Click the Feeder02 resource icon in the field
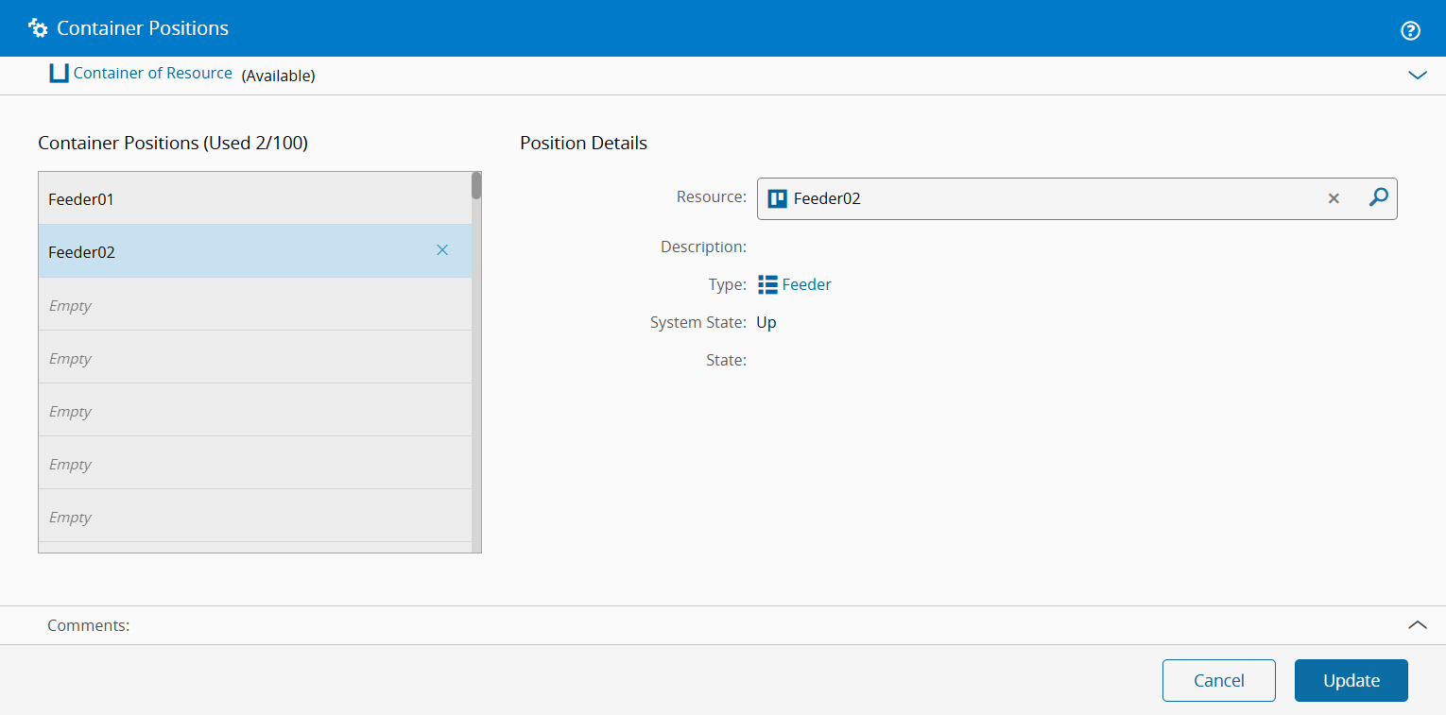 tap(778, 198)
